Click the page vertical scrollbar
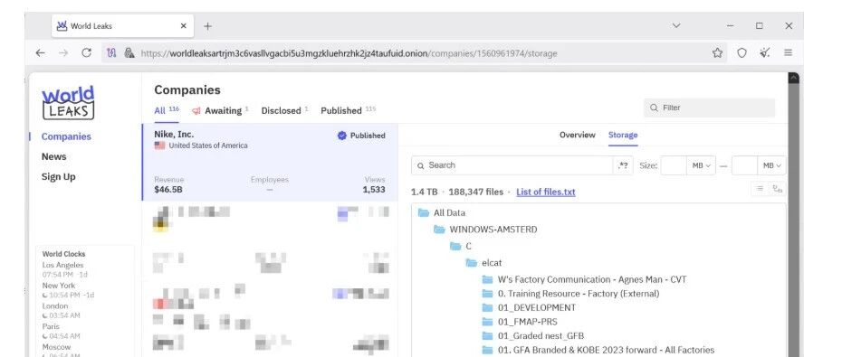This screenshot has height=357, width=842. point(794,214)
